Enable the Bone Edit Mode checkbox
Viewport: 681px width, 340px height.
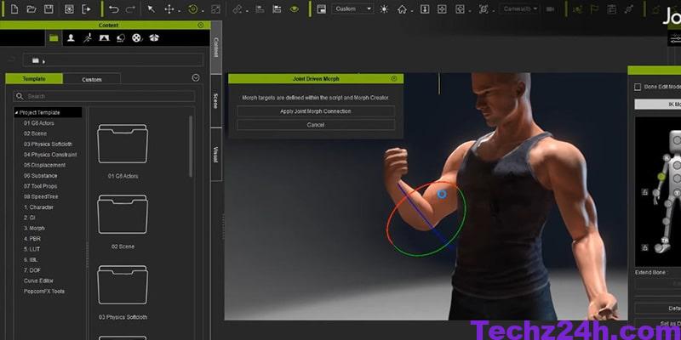(638, 88)
